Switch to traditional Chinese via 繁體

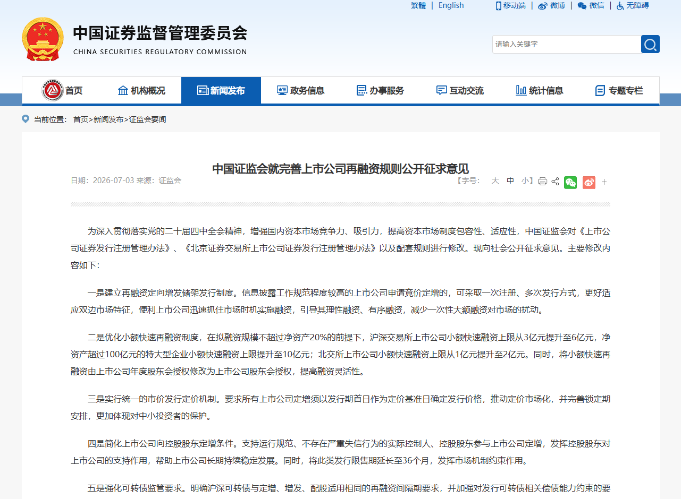[418, 5]
